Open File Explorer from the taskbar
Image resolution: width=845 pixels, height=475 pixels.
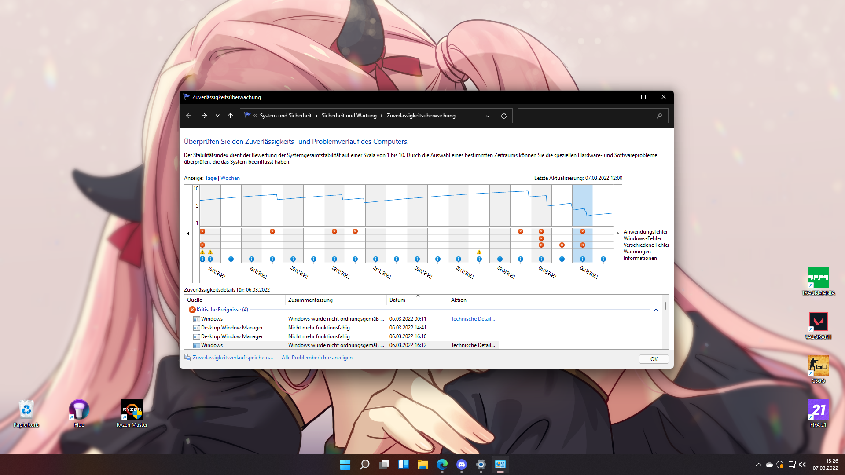click(x=423, y=464)
